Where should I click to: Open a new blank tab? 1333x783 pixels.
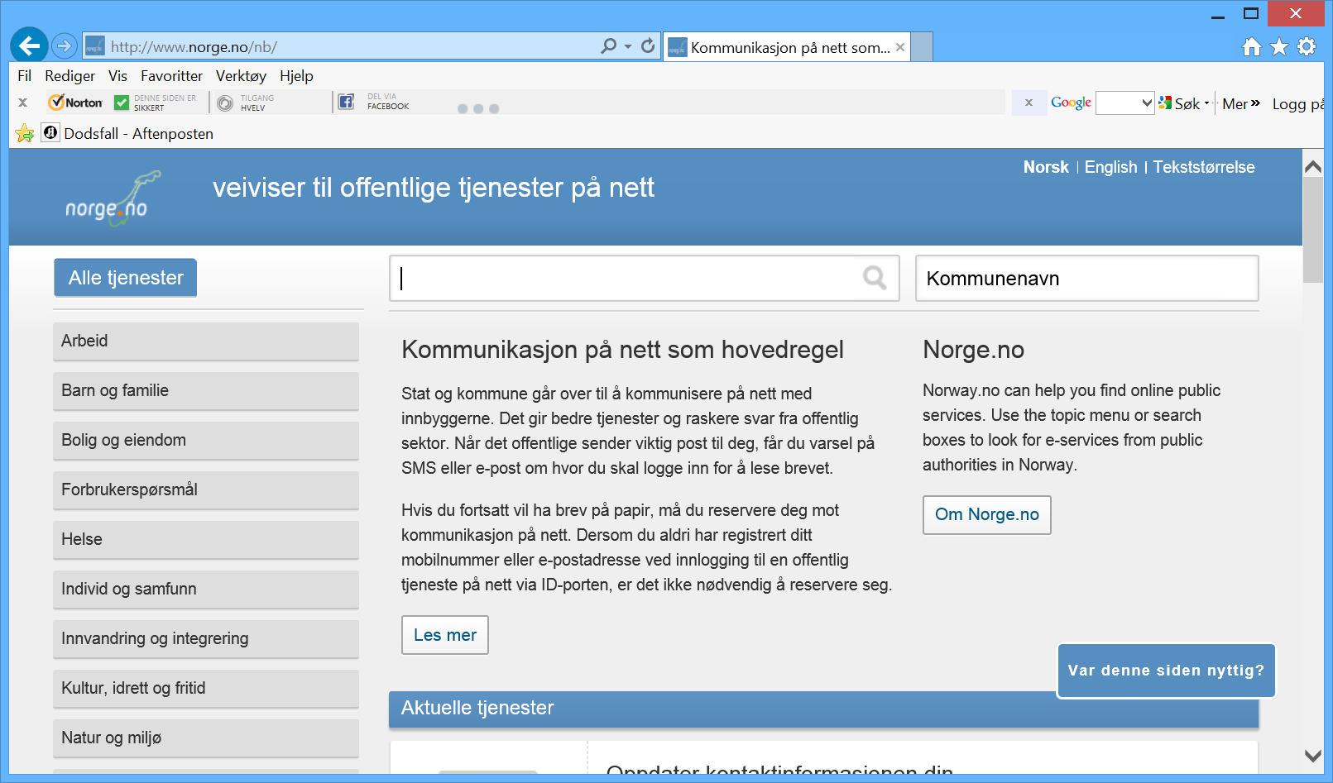click(x=922, y=47)
